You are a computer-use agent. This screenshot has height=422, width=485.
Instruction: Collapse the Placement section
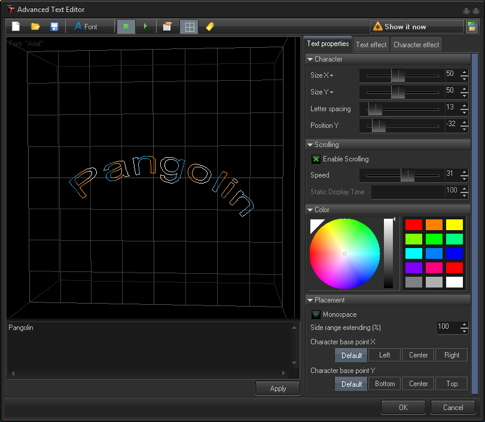[x=310, y=300]
